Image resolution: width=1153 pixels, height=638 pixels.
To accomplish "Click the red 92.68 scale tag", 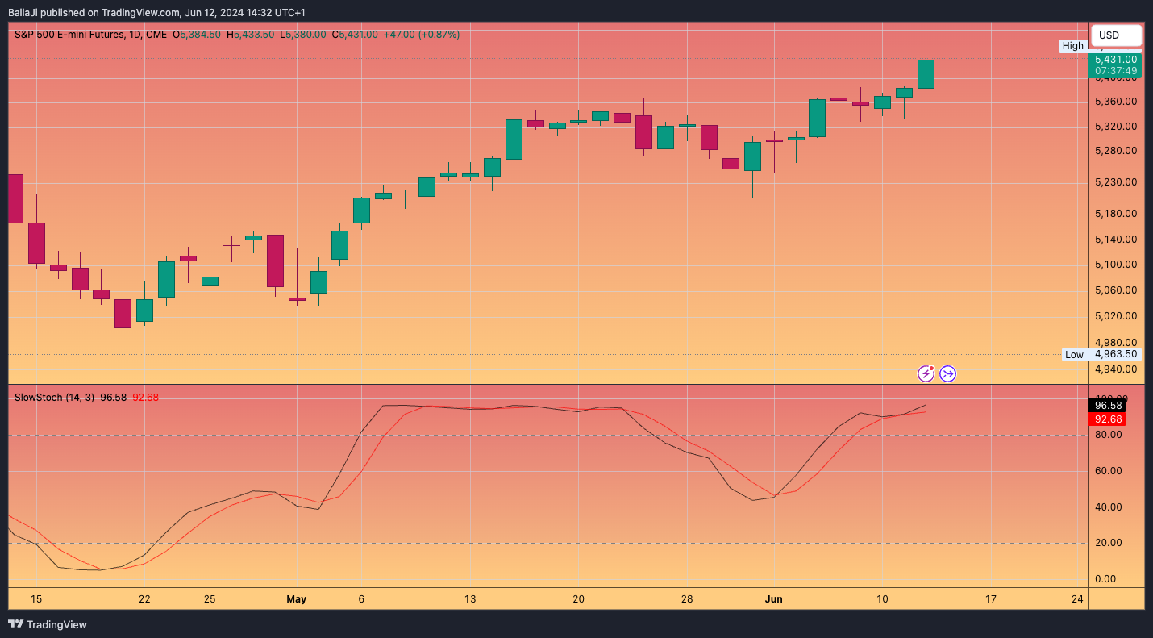I will point(1107,419).
